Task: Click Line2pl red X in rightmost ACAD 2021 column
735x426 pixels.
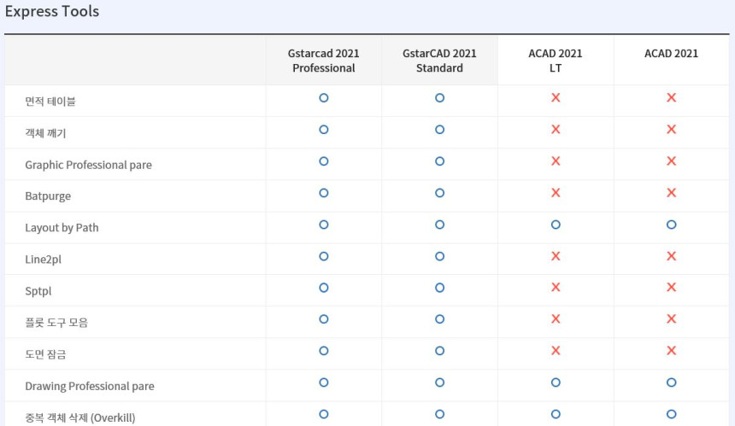Action: (671, 256)
